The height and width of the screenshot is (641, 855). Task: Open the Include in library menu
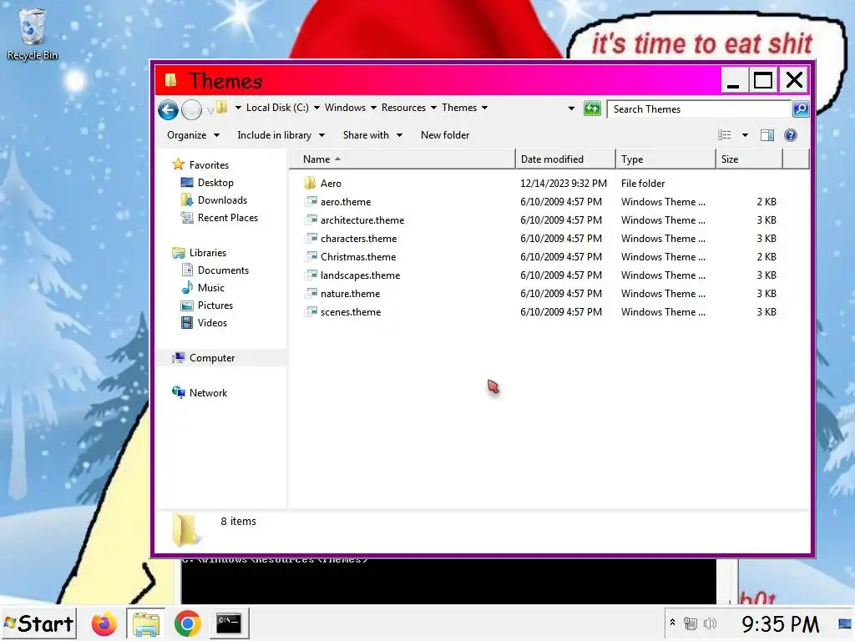coord(281,135)
